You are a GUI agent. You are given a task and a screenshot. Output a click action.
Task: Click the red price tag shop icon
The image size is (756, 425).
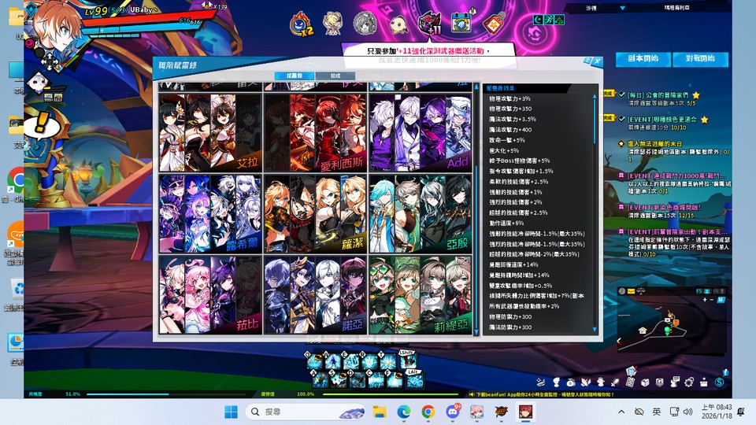(x=493, y=23)
